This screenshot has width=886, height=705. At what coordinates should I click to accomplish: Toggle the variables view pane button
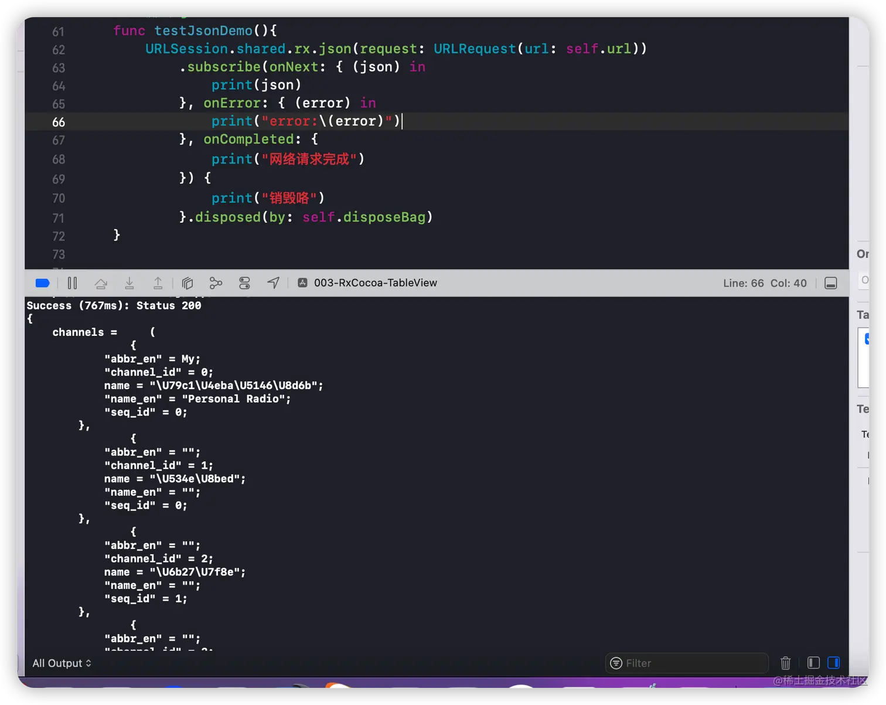pyautogui.click(x=813, y=663)
